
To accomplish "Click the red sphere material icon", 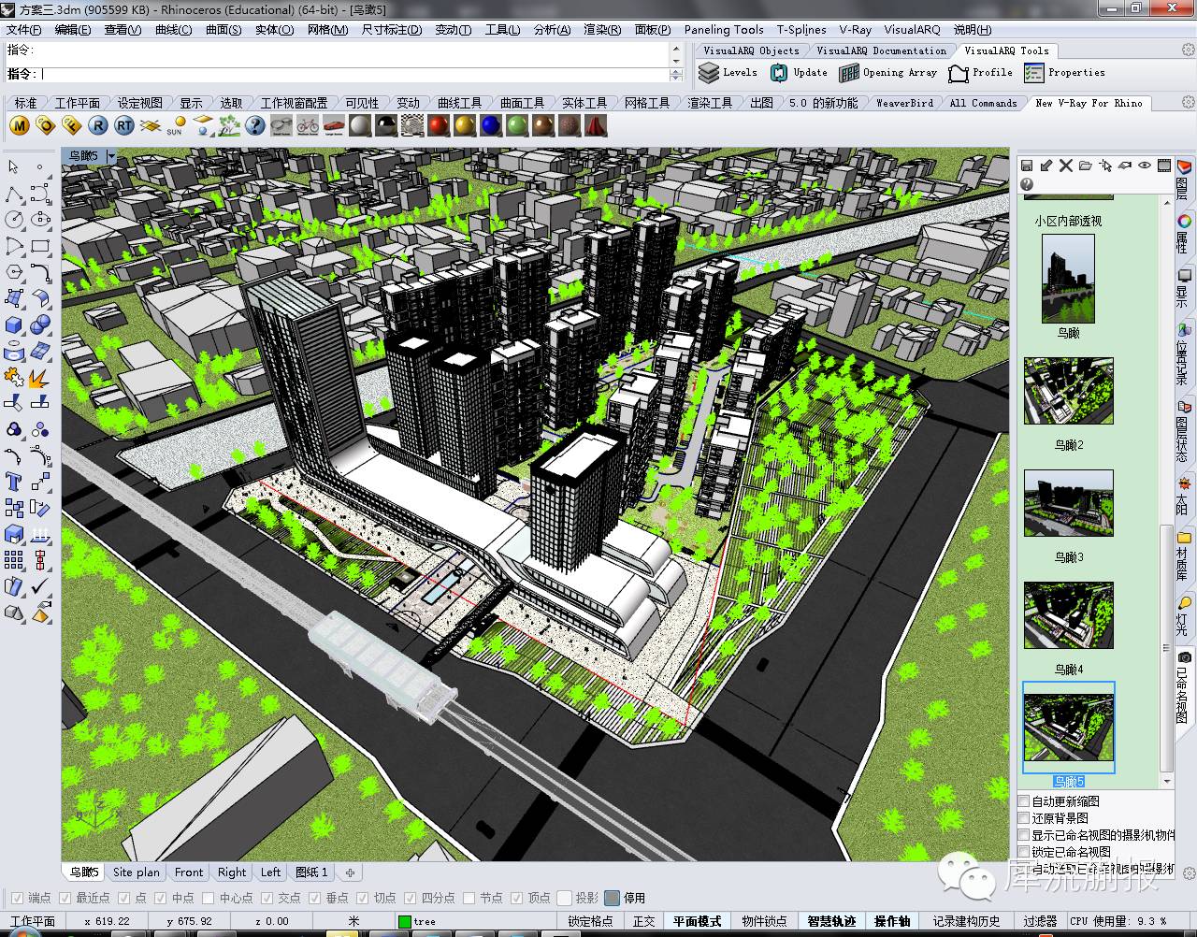I will coord(439,125).
